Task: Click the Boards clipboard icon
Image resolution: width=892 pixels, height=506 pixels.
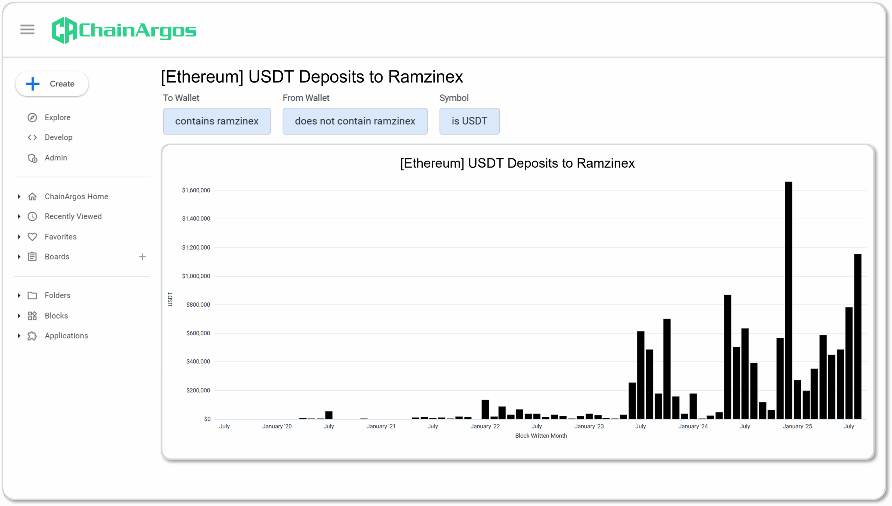Action: (x=32, y=257)
